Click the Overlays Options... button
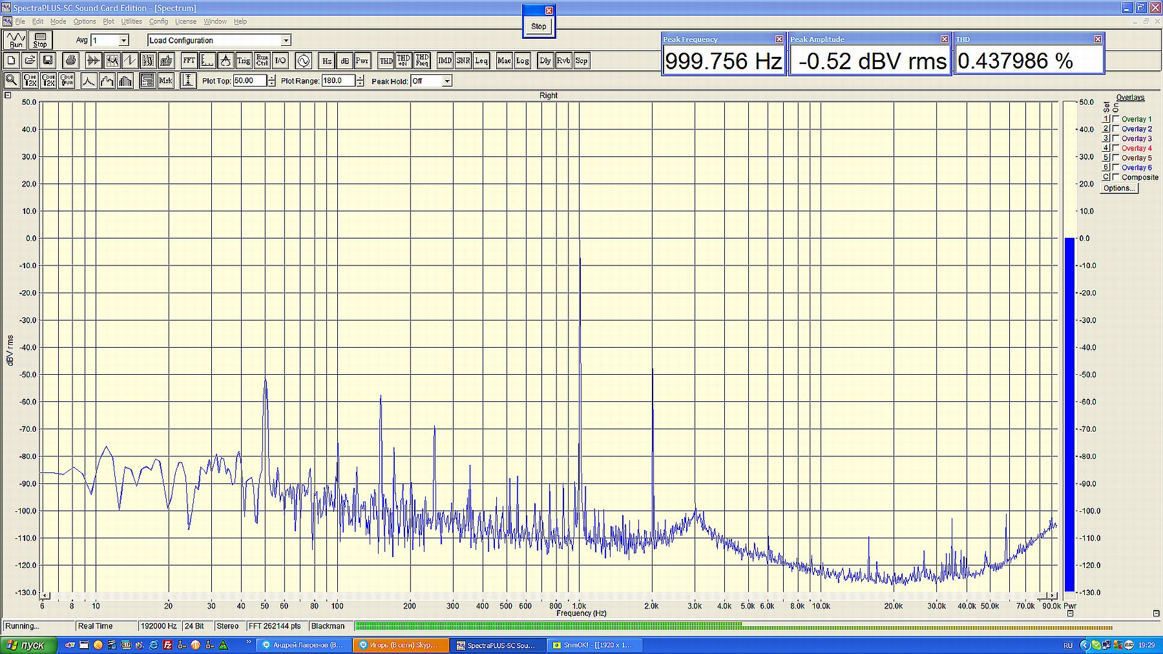Viewport: 1163px width, 654px height. point(1118,188)
